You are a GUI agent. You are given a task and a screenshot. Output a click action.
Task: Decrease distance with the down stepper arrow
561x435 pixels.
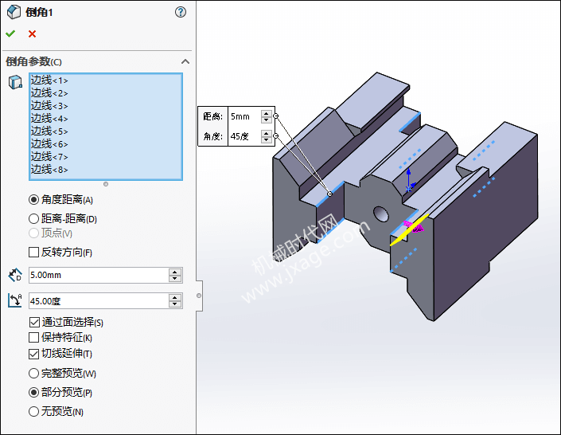(x=175, y=279)
